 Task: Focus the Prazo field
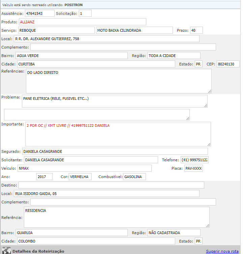tap(196, 30)
